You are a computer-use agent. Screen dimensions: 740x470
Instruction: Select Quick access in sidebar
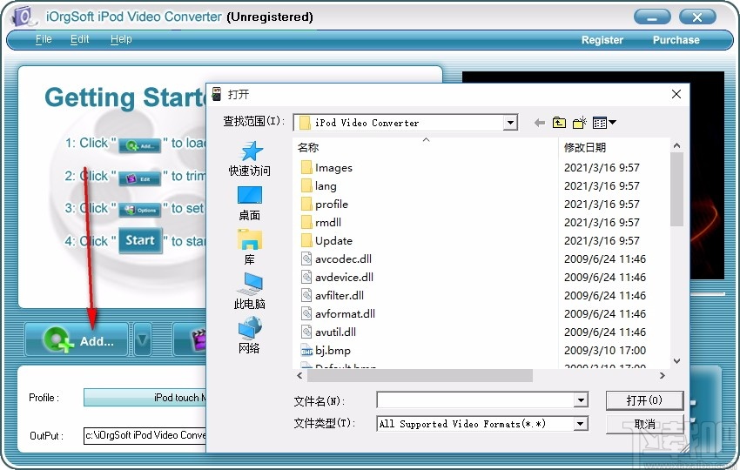click(x=249, y=158)
